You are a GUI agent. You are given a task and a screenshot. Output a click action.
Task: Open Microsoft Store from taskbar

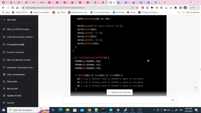click(75, 110)
